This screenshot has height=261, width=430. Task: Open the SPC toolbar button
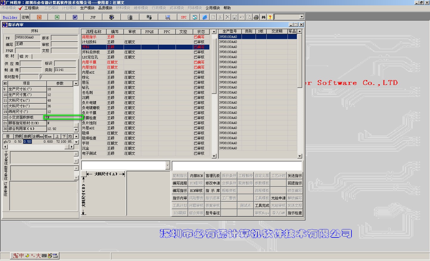(x=184, y=17)
